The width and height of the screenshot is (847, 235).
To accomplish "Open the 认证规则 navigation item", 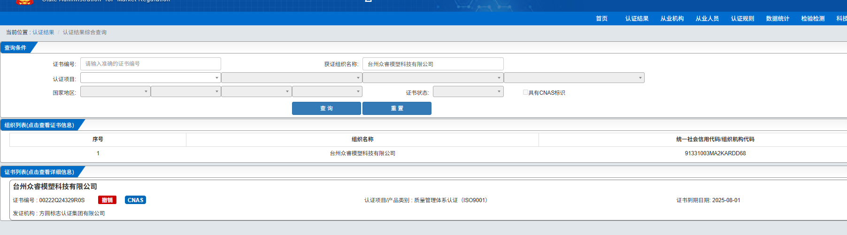I will [742, 19].
